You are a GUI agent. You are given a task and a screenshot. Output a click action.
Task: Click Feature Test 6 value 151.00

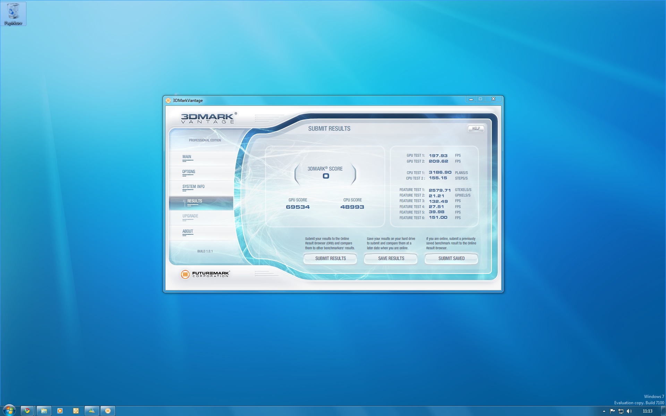click(x=438, y=218)
